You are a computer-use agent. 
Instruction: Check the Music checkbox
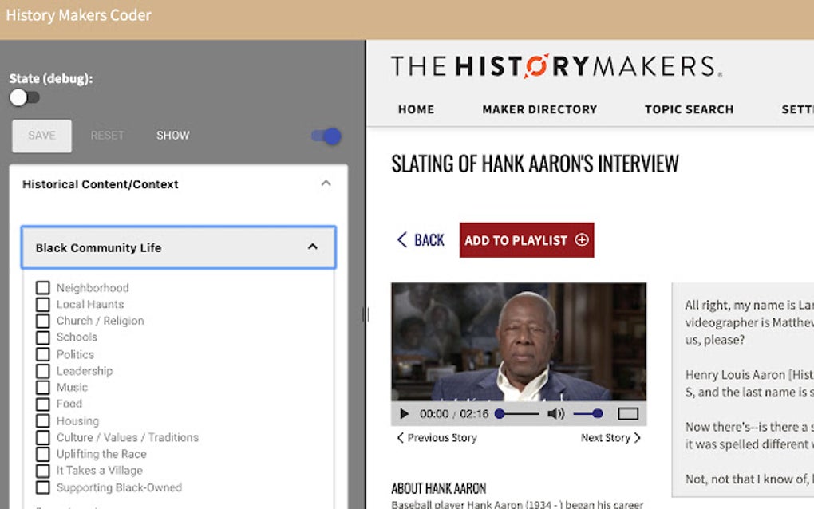pos(43,388)
